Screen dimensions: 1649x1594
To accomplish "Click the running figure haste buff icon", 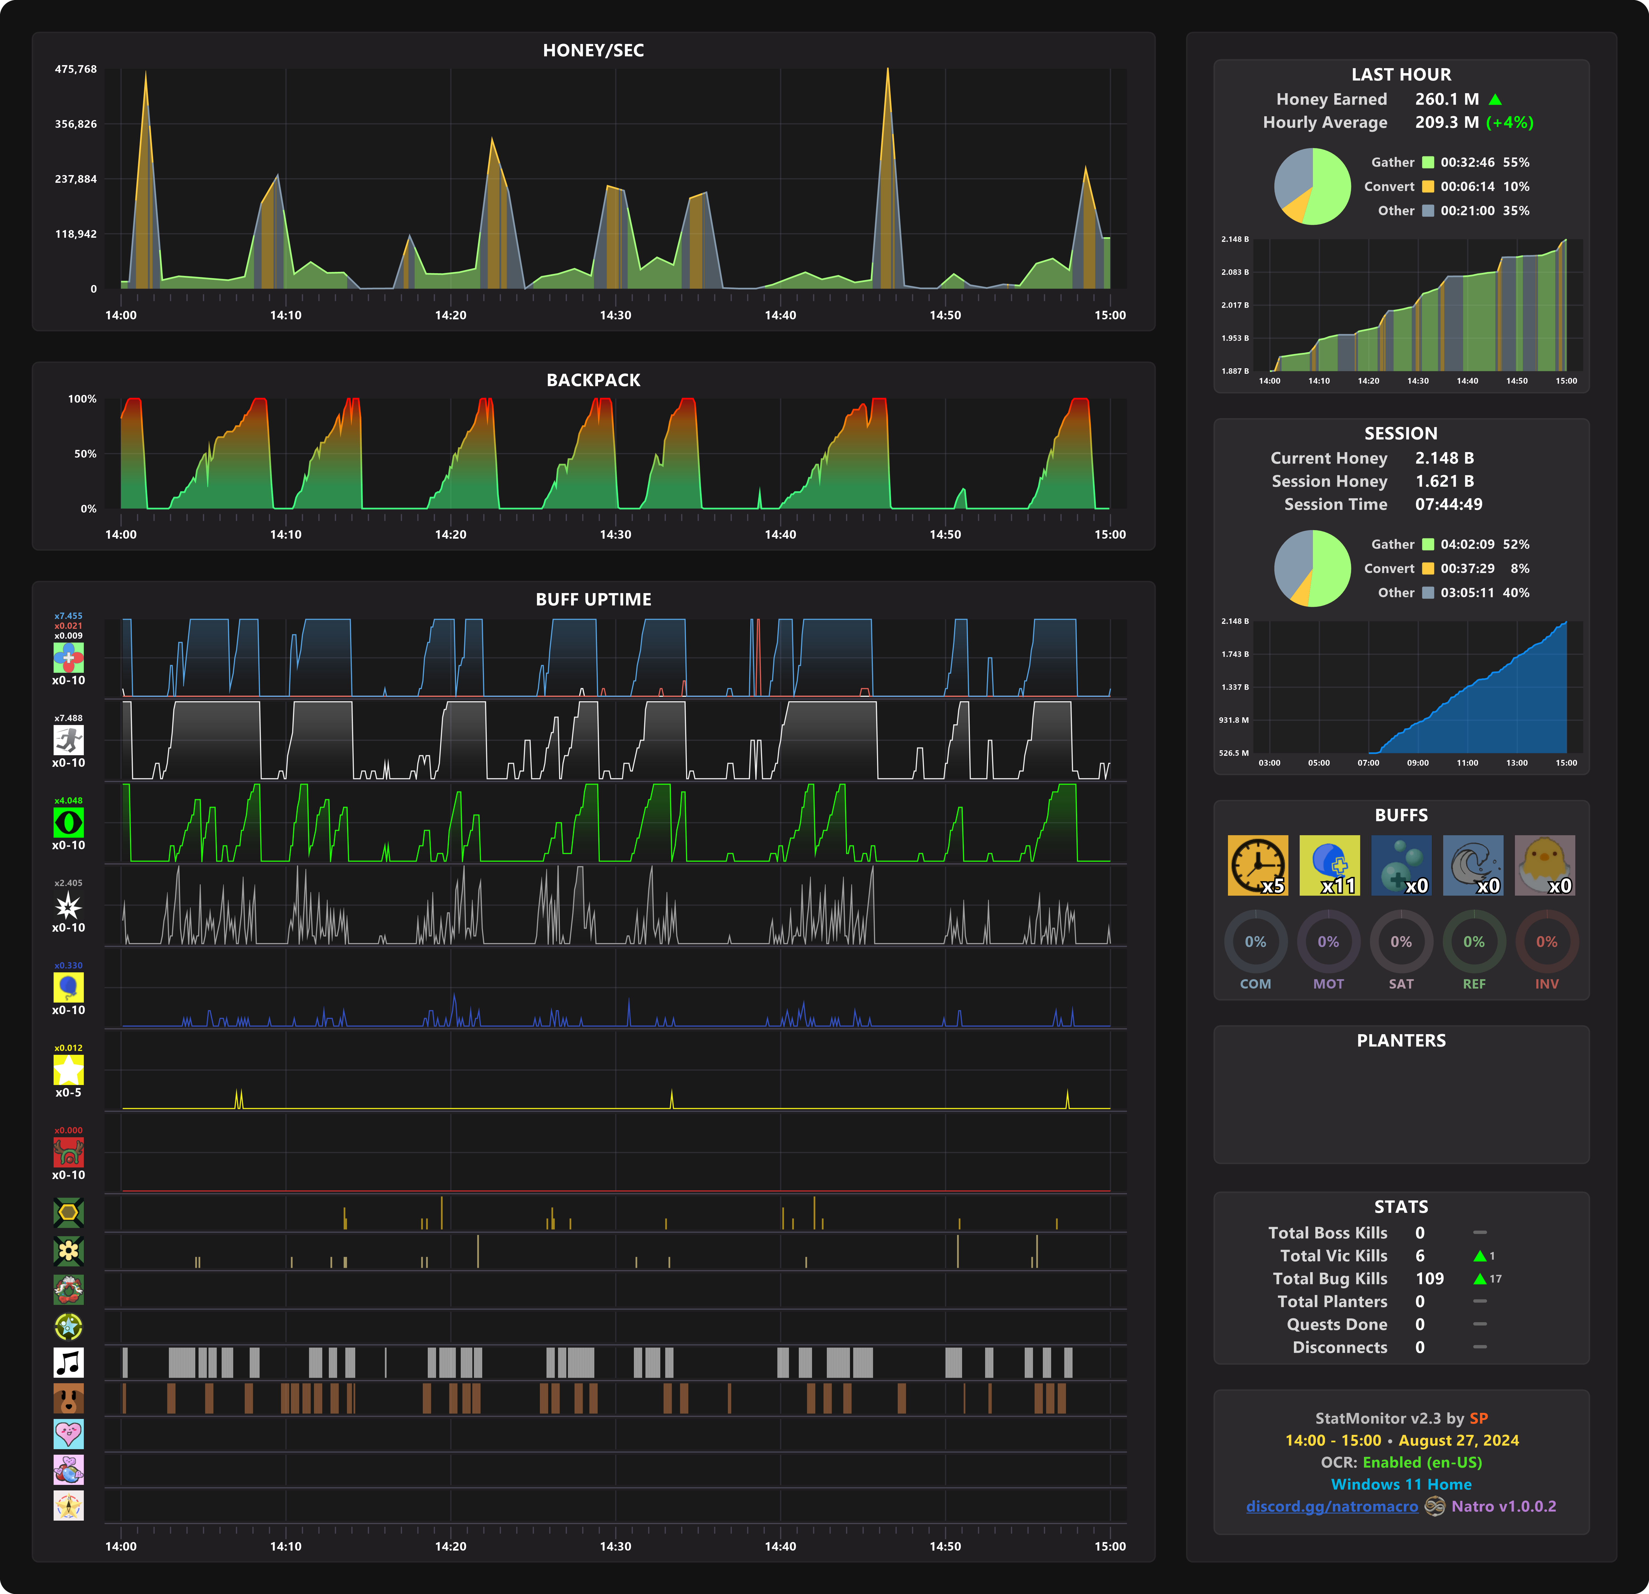I will pyautogui.click(x=68, y=740).
